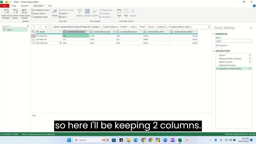
Task: Expand the formula bar
Action: pos(209,27)
